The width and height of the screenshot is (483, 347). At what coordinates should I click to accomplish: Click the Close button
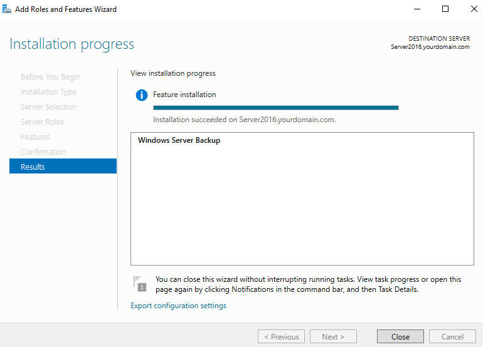400,336
